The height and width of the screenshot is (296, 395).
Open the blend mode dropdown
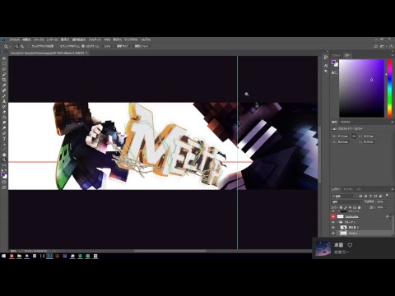346,201
